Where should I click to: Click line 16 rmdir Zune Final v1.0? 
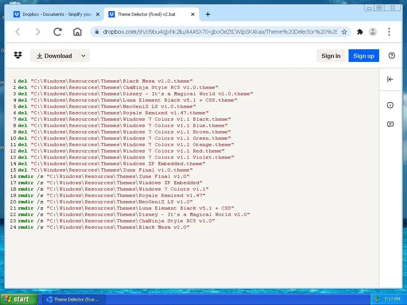pos(104,176)
